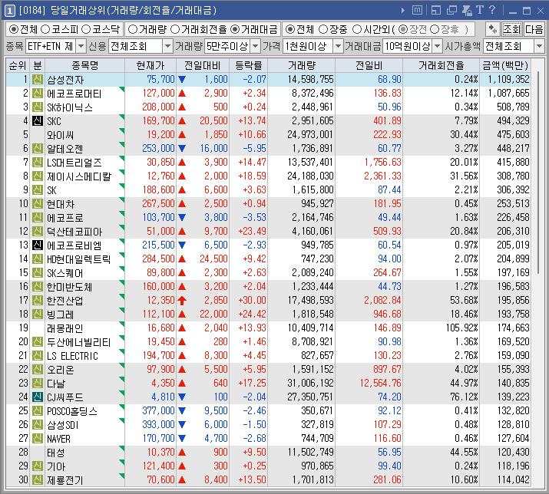
Task: Open help with the question mark icon
Action: point(492,10)
